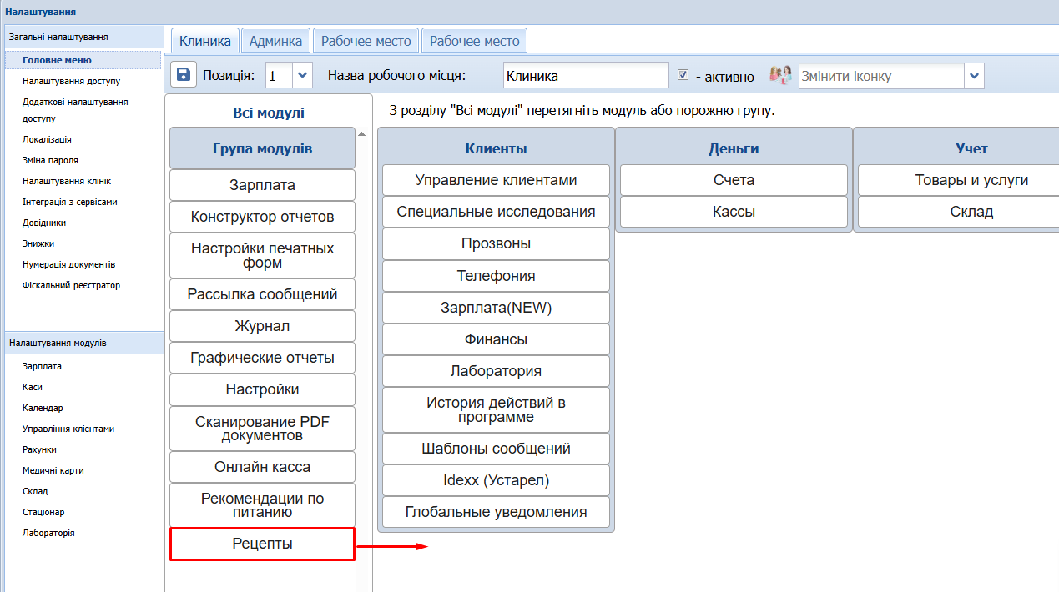The height and width of the screenshot is (592, 1059).
Task: Click the Управление клиентами module
Action: (496, 180)
